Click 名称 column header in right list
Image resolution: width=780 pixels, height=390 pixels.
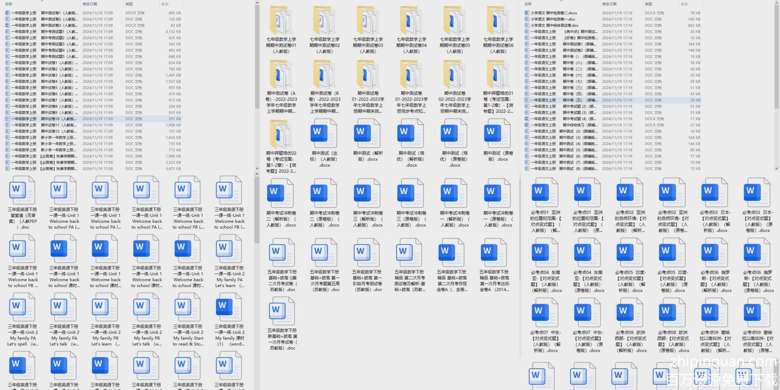(x=528, y=4)
